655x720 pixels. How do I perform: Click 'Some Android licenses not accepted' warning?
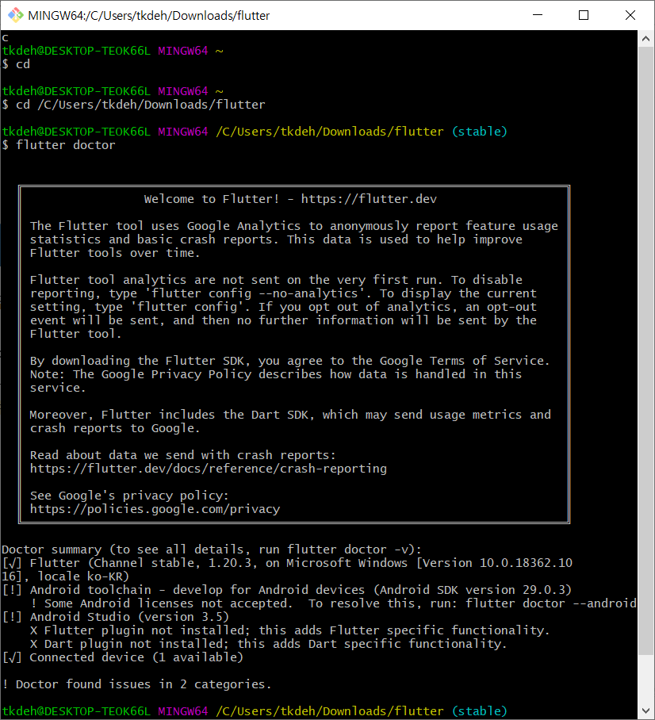coord(334,603)
